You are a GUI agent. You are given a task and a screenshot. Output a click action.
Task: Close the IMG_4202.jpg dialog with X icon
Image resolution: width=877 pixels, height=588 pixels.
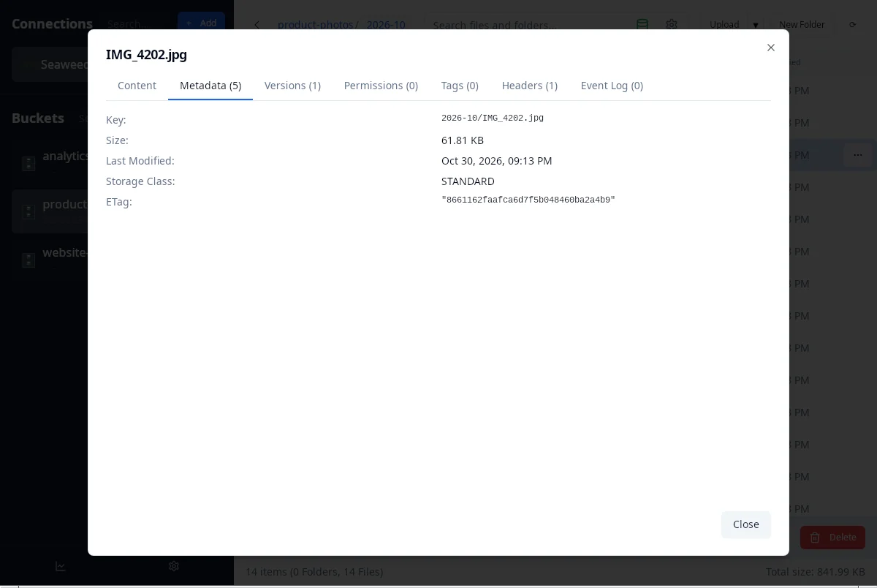[x=770, y=48]
